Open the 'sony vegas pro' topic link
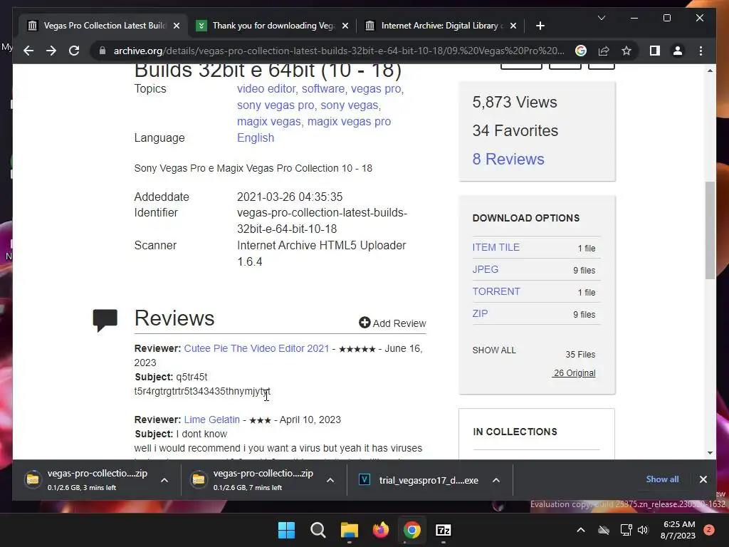The image size is (729, 547). [x=276, y=105]
